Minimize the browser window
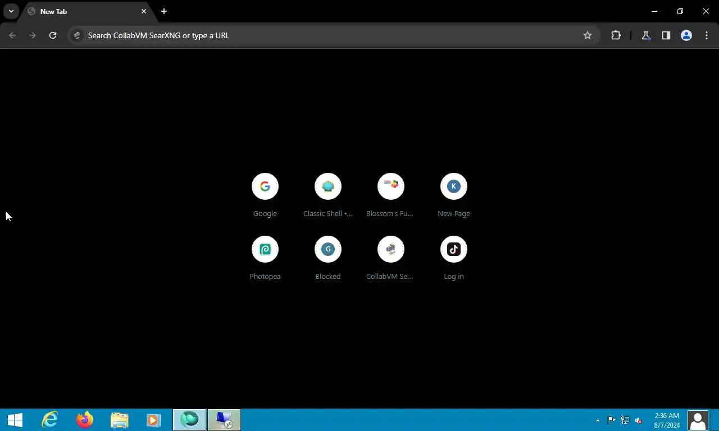This screenshot has height=431, width=719. point(654,11)
